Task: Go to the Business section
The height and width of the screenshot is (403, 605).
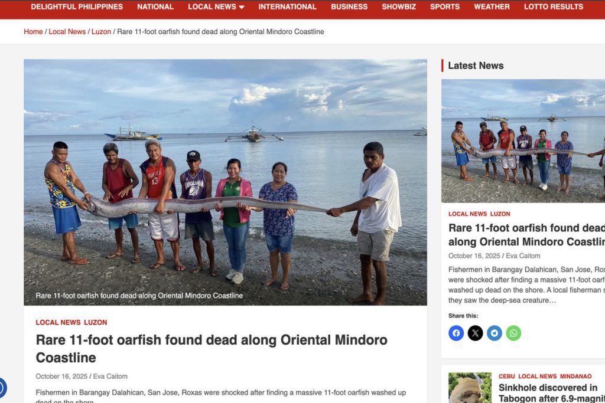Action: 349,7
